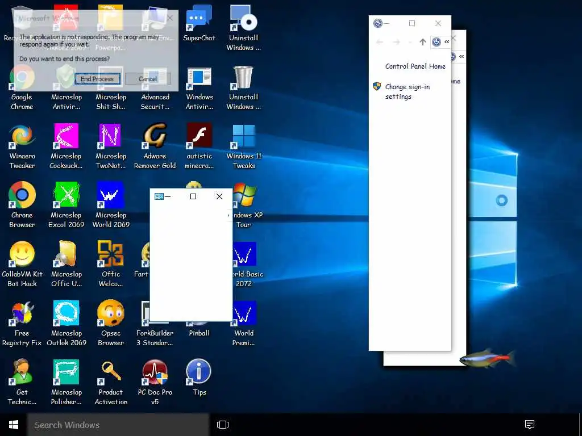Click the Control Panel Home link
The height and width of the screenshot is (436, 582).
(415, 66)
